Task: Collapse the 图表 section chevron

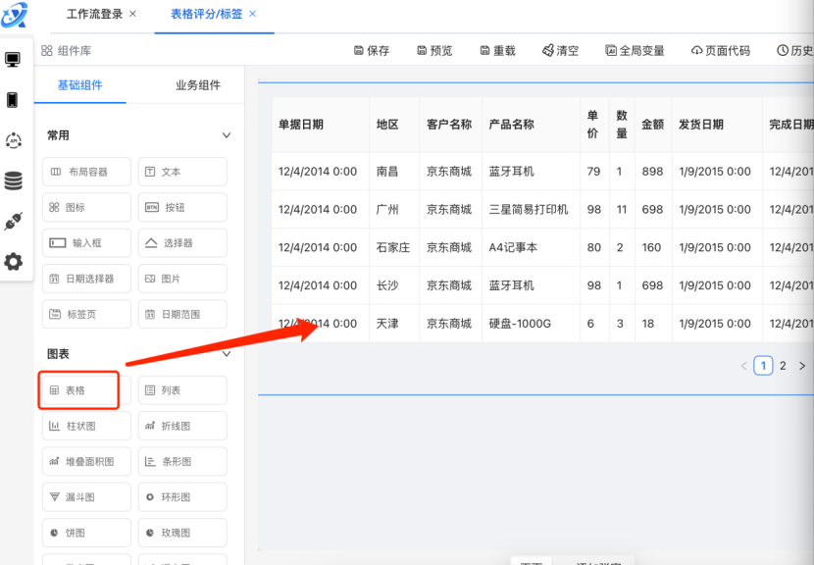Action: pos(227,354)
